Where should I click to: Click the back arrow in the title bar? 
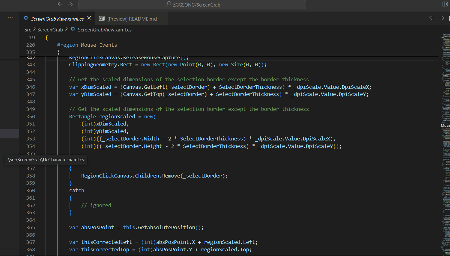click(x=60, y=4)
